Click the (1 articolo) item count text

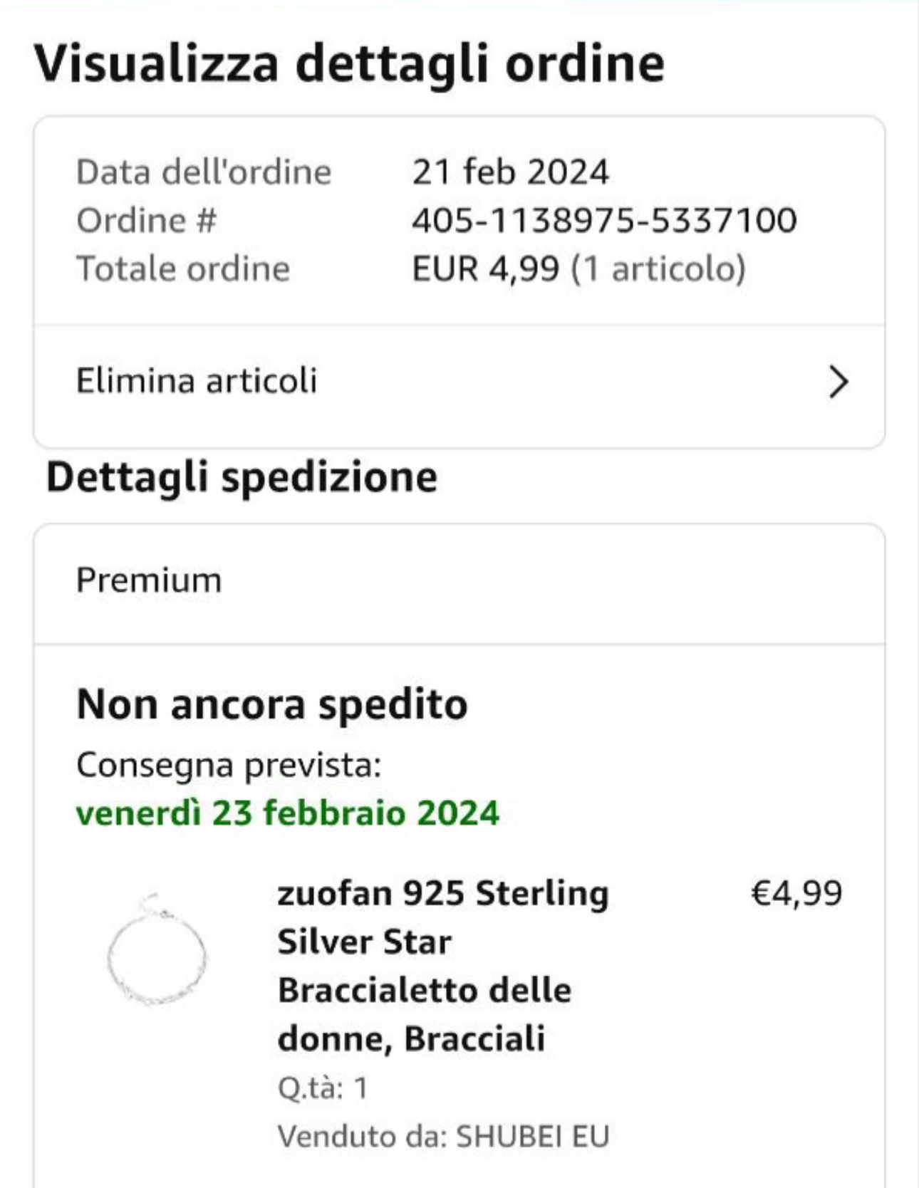pyautogui.click(x=658, y=269)
